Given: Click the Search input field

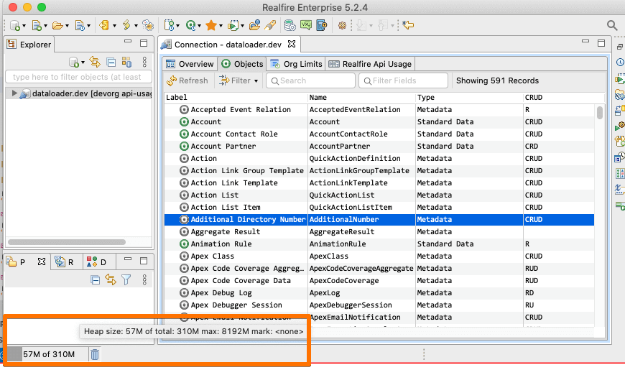Looking at the screenshot, I should (x=310, y=81).
